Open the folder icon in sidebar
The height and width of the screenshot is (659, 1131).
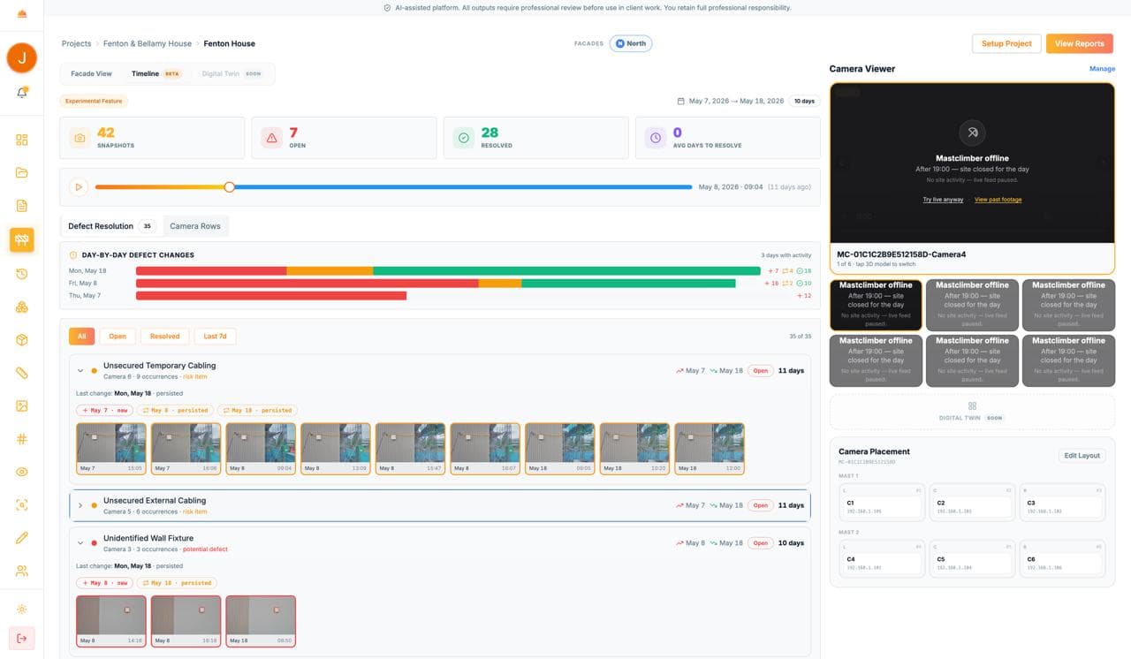coord(22,172)
